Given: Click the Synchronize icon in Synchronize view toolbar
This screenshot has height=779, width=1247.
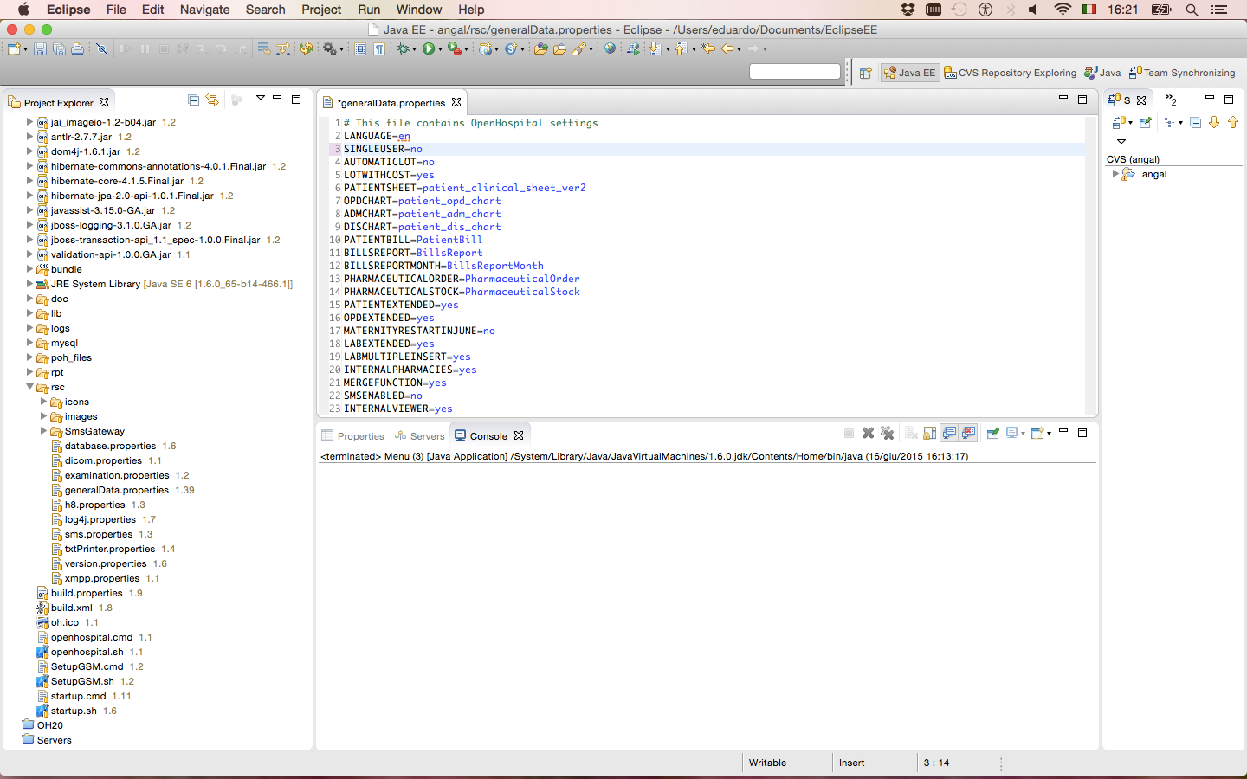Looking at the screenshot, I should [1119, 123].
